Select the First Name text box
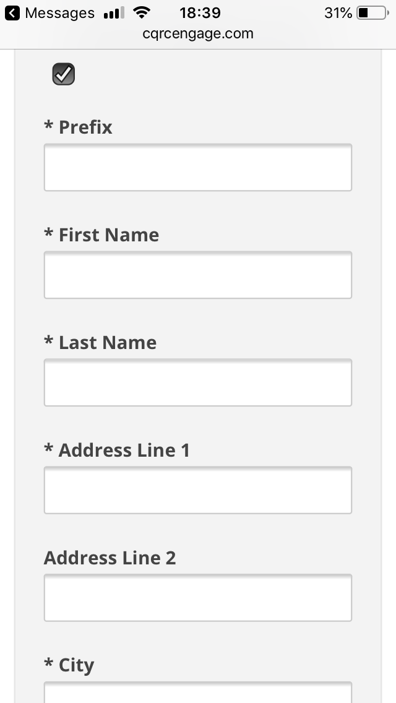 (198, 275)
